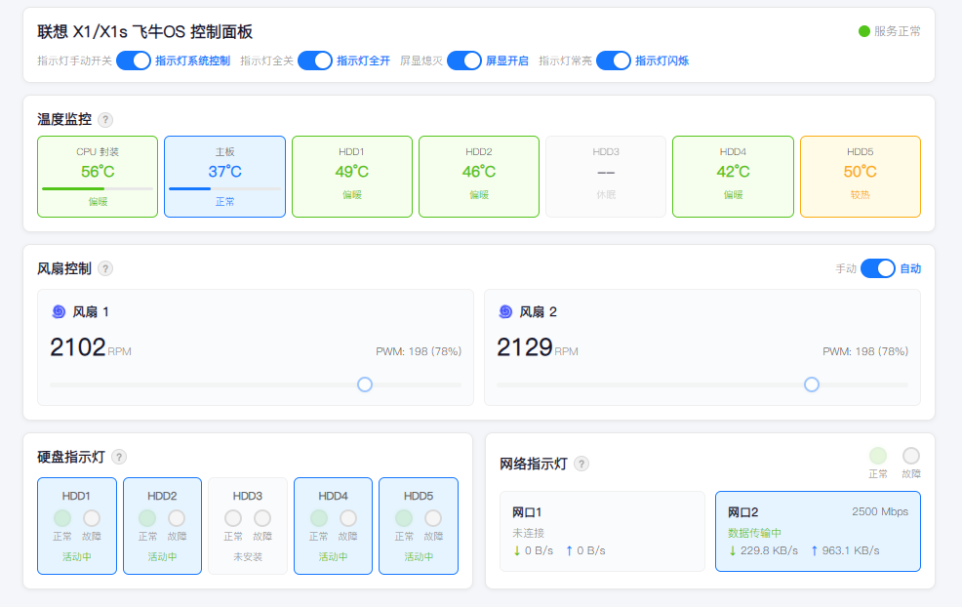
Task: Click 风扇 1 PWM: 198 (78%) text
Action: coord(419,351)
